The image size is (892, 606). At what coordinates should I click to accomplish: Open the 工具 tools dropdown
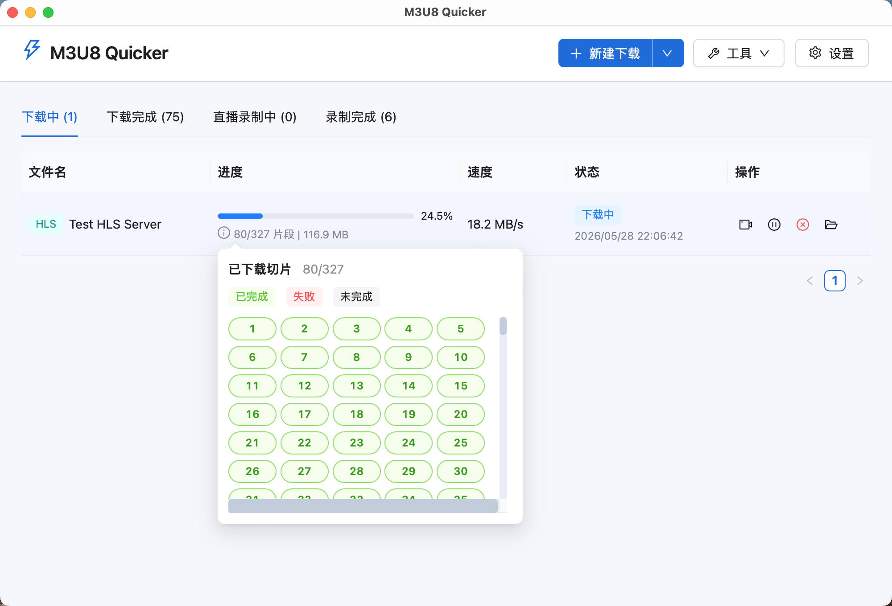(739, 53)
